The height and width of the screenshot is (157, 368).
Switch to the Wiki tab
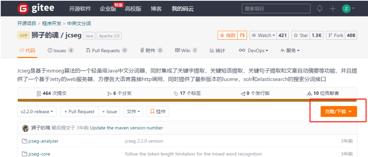pos(186,51)
